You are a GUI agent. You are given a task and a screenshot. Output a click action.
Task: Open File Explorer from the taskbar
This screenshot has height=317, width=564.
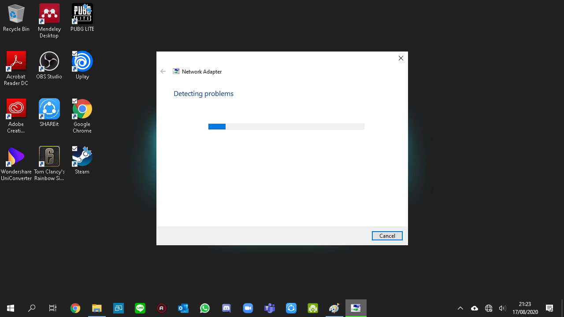(97, 308)
